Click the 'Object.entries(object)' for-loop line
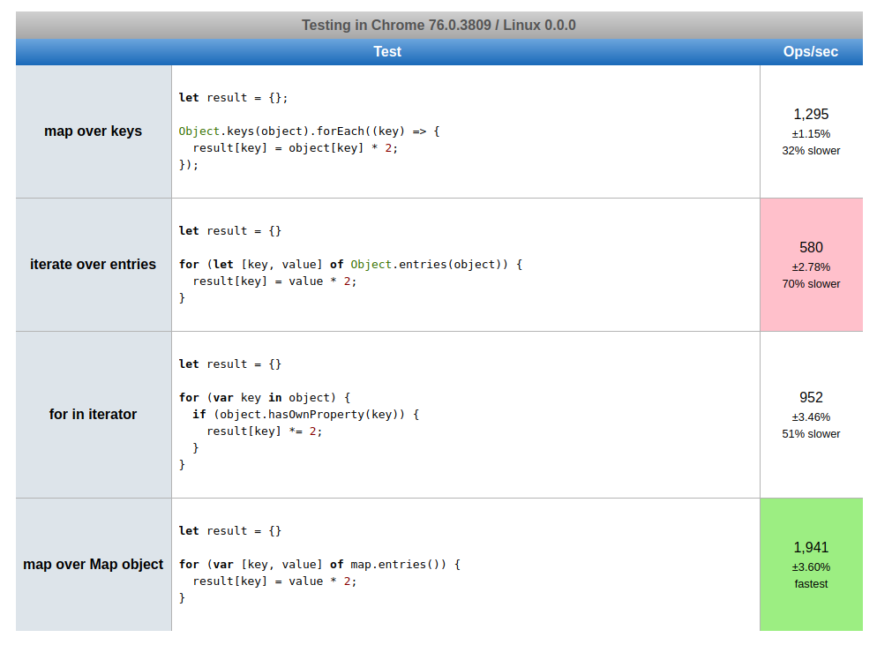 [350, 264]
